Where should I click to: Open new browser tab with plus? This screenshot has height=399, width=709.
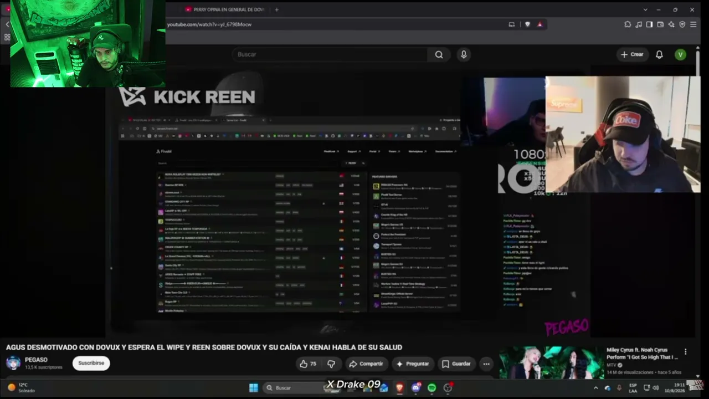pos(276,9)
